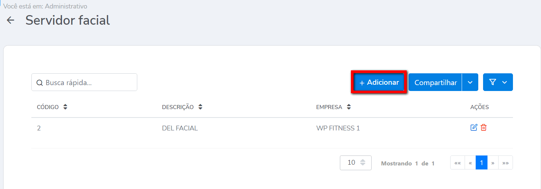
Task: Click the magnifier icon in quick search
Action: click(x=39, y=83)
